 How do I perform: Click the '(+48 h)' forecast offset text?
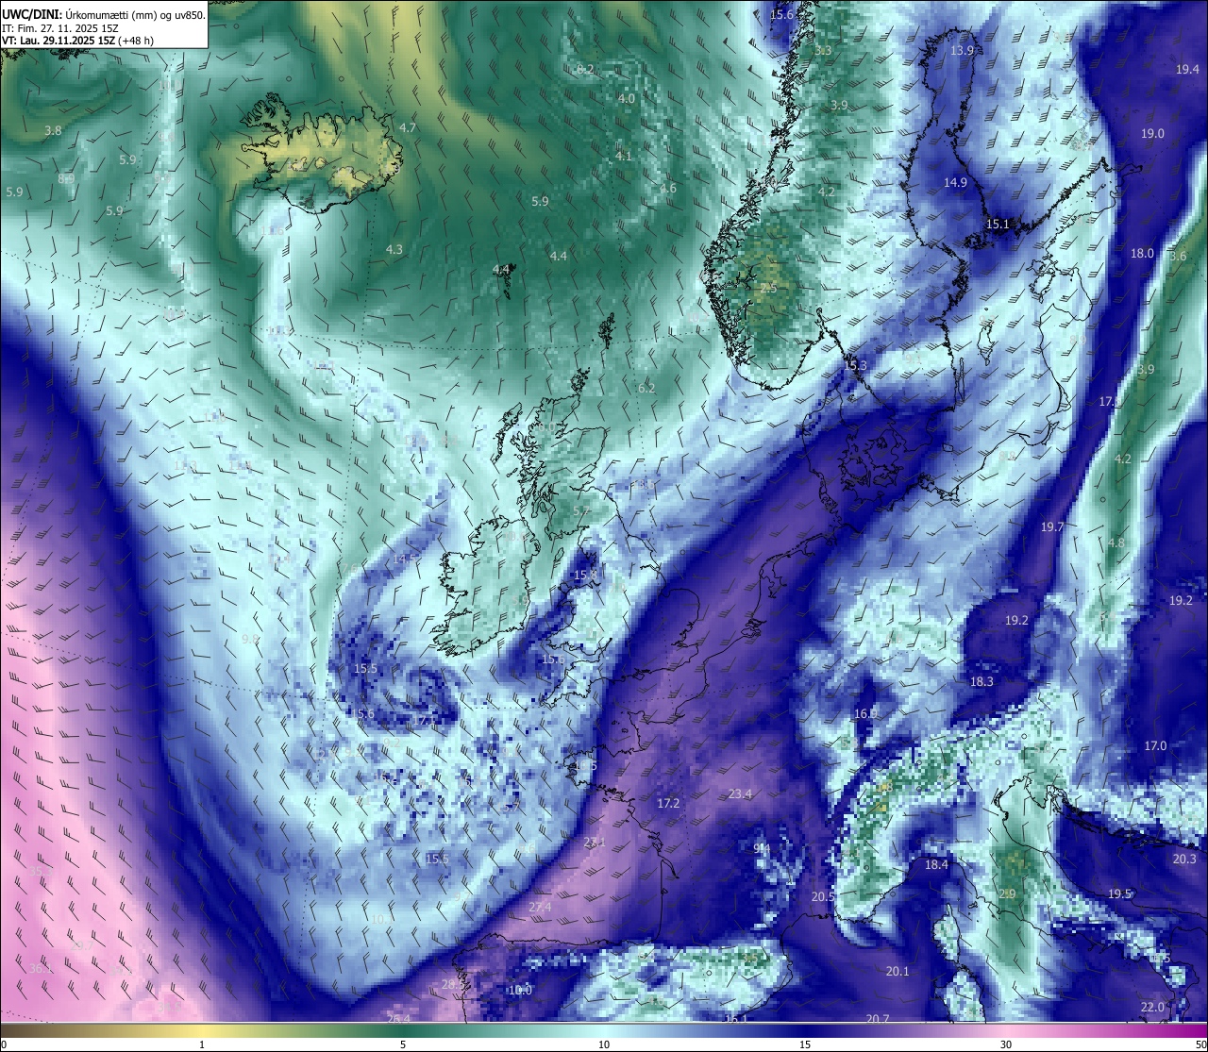click(x=136, y=41)
